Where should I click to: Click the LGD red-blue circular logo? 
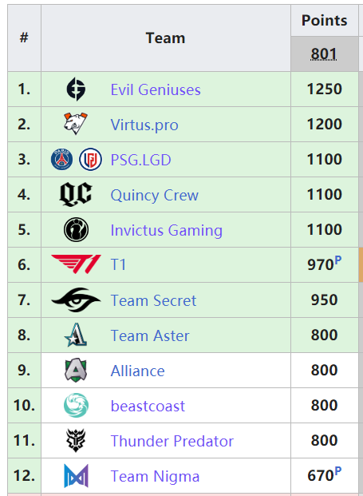pyautogui.click(x=90, y=159)
